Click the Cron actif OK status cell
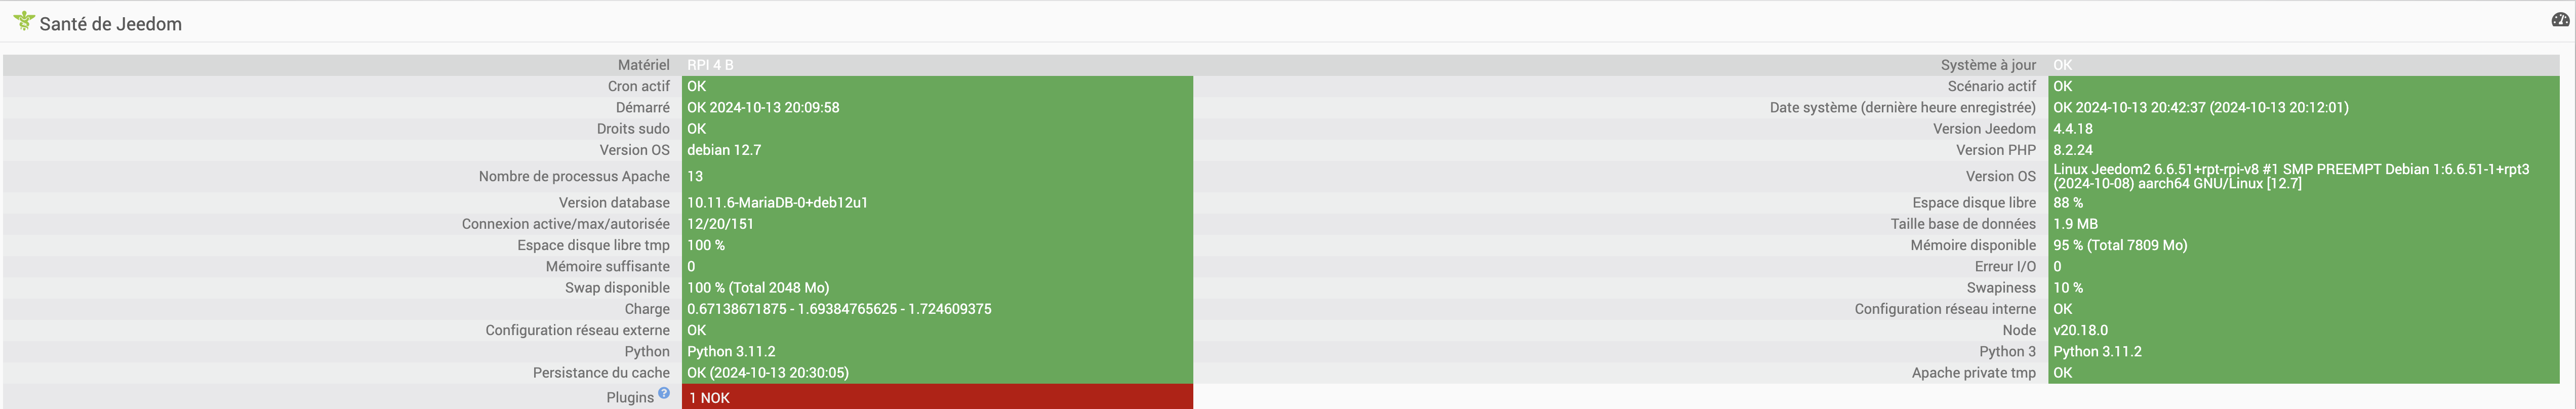This screenshot has height=409, width=2576. pos(937,86)
